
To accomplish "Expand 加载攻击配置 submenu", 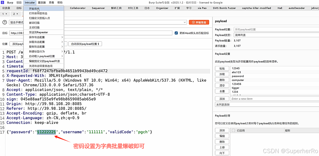I will click(x=44, y=42).
